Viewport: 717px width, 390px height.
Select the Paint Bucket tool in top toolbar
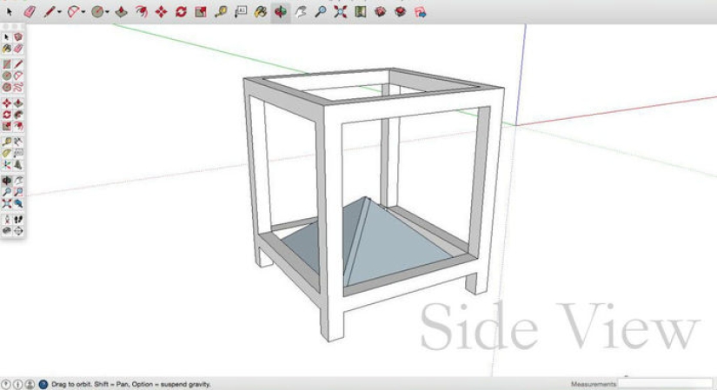(x=261, y=11)
